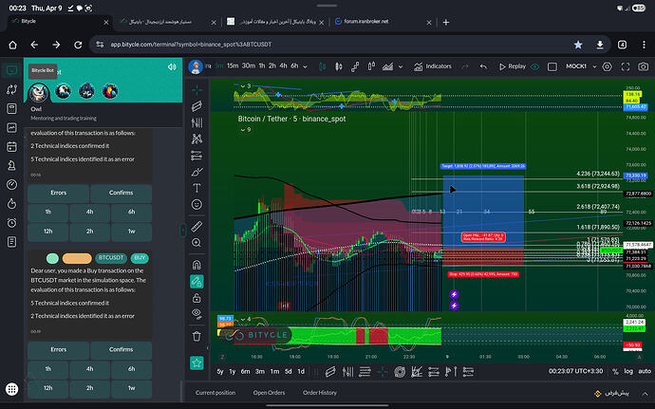Open the calendar icon in left sidebar
Image resolution: width=655 pixels, height=409 pixels.
coord(11,147)
